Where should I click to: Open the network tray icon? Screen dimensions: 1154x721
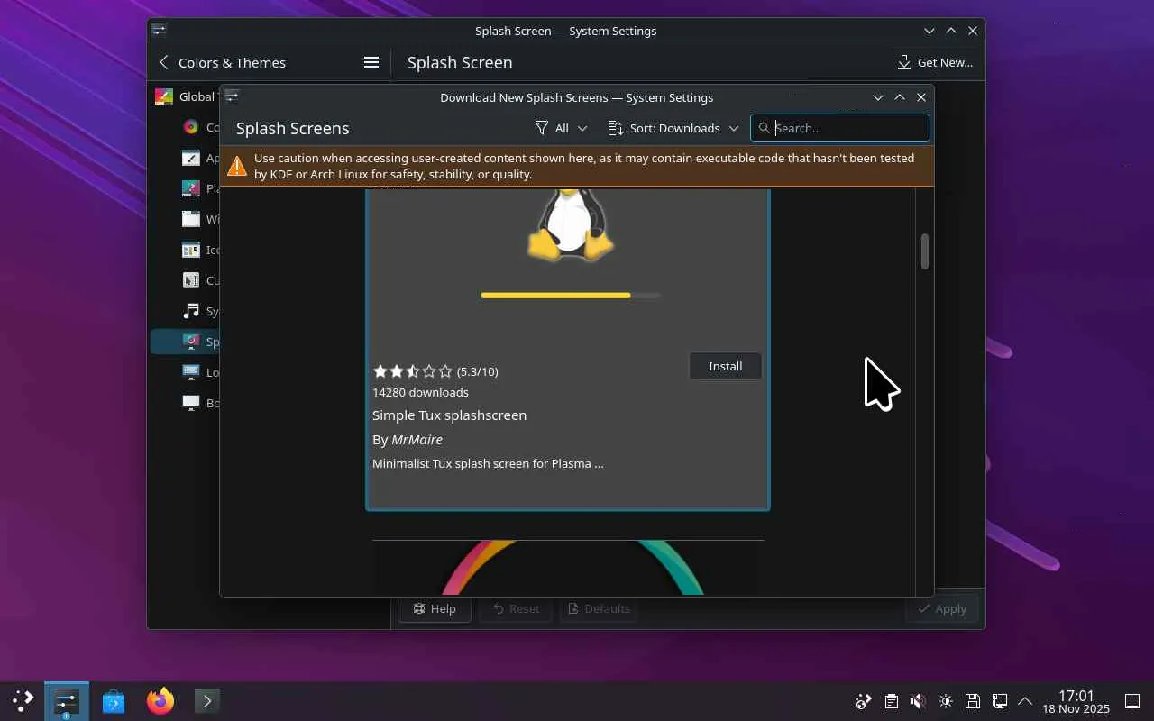click(999, 701)
